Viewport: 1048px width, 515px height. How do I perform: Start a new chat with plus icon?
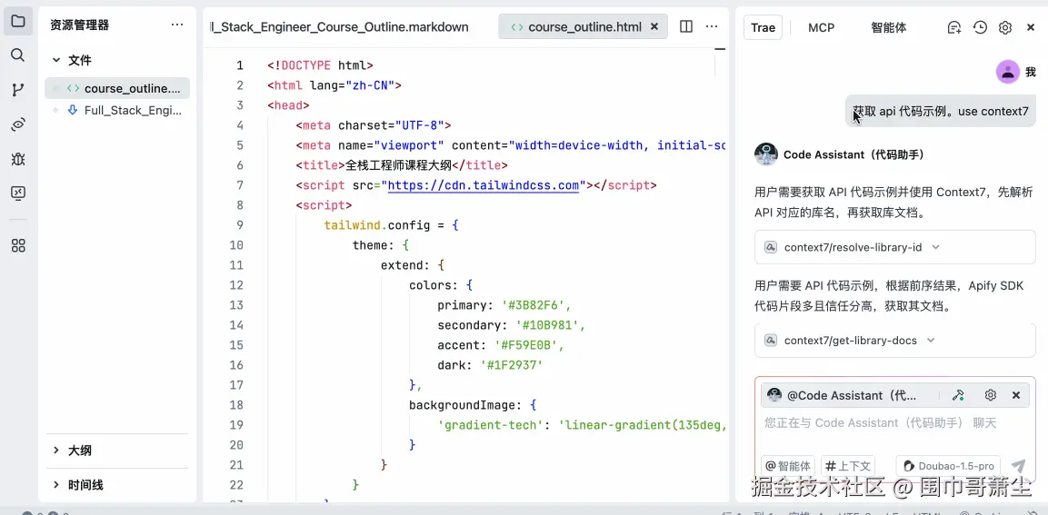pyautogui.click(x=954, y=27)
